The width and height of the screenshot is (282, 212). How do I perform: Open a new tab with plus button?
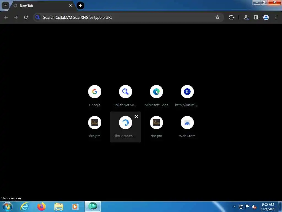click(80, 6)
